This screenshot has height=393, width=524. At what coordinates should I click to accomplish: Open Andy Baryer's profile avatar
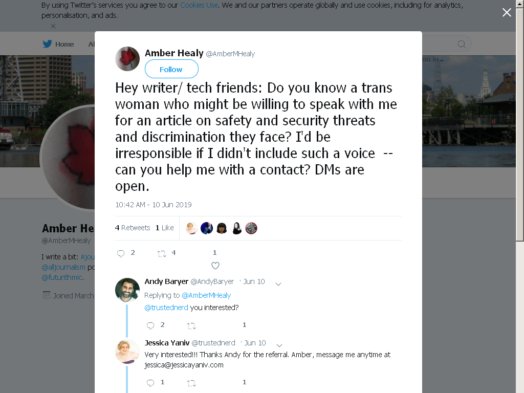click(127, 290)
